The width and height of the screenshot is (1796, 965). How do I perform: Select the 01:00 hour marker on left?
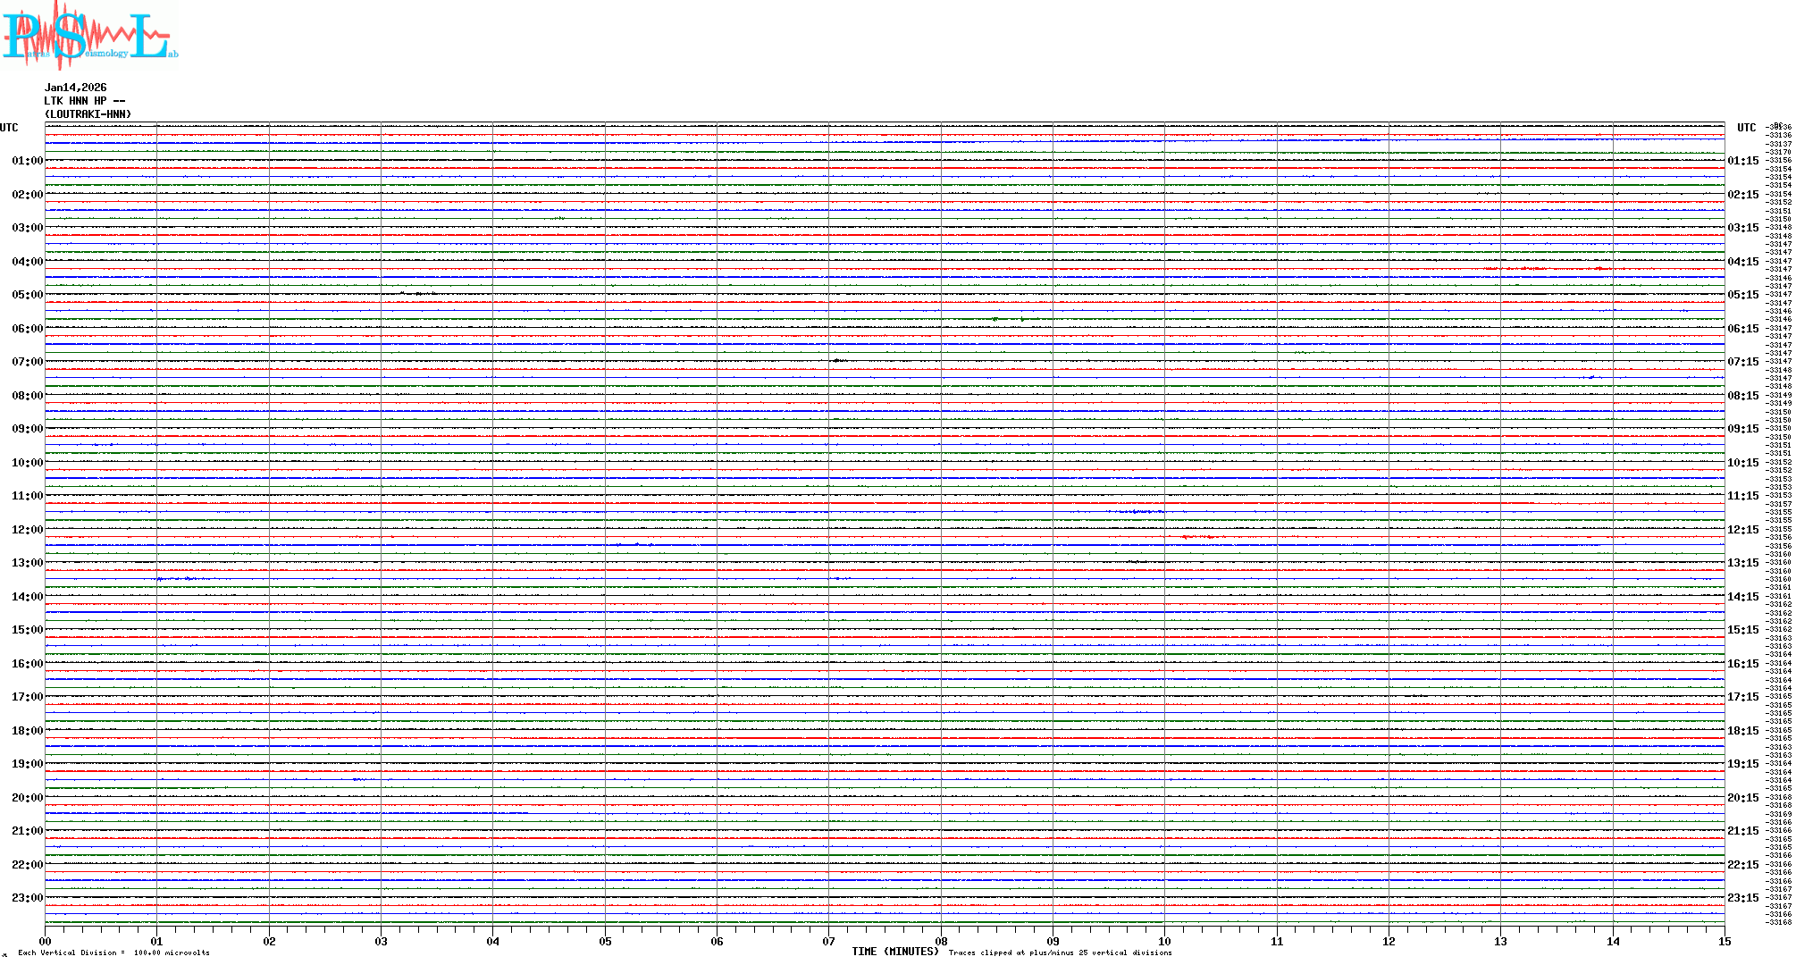click(27, 161)
